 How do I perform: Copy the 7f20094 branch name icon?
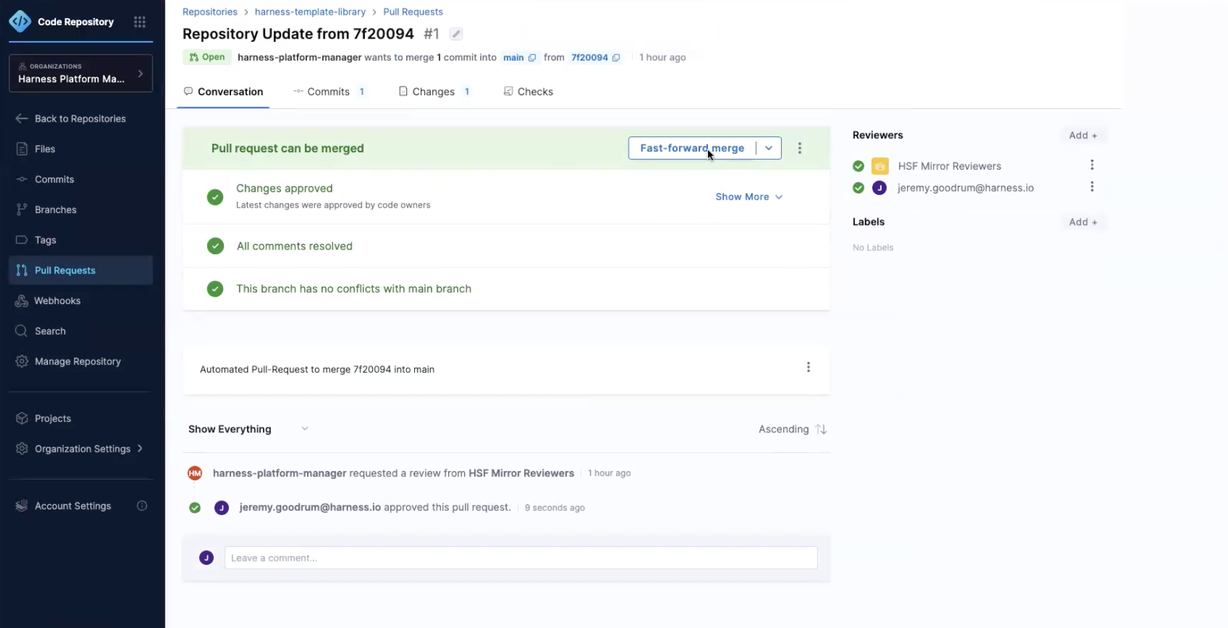(616, 58)
